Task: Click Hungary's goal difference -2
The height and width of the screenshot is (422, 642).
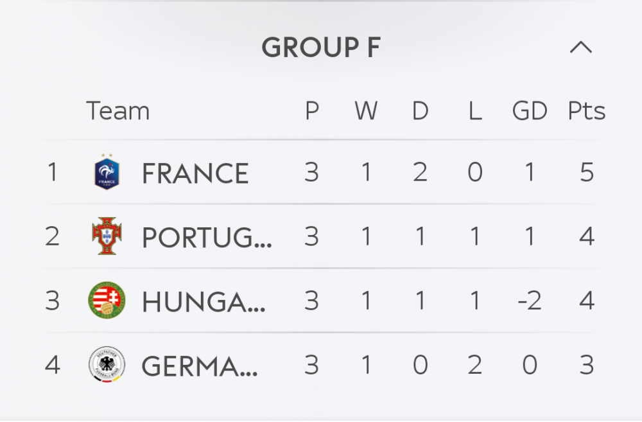Action: click(529, 301)
